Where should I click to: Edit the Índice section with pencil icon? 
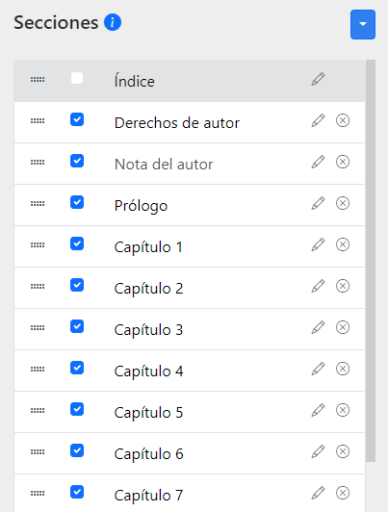pyautogui.click(x=318, y=79)
